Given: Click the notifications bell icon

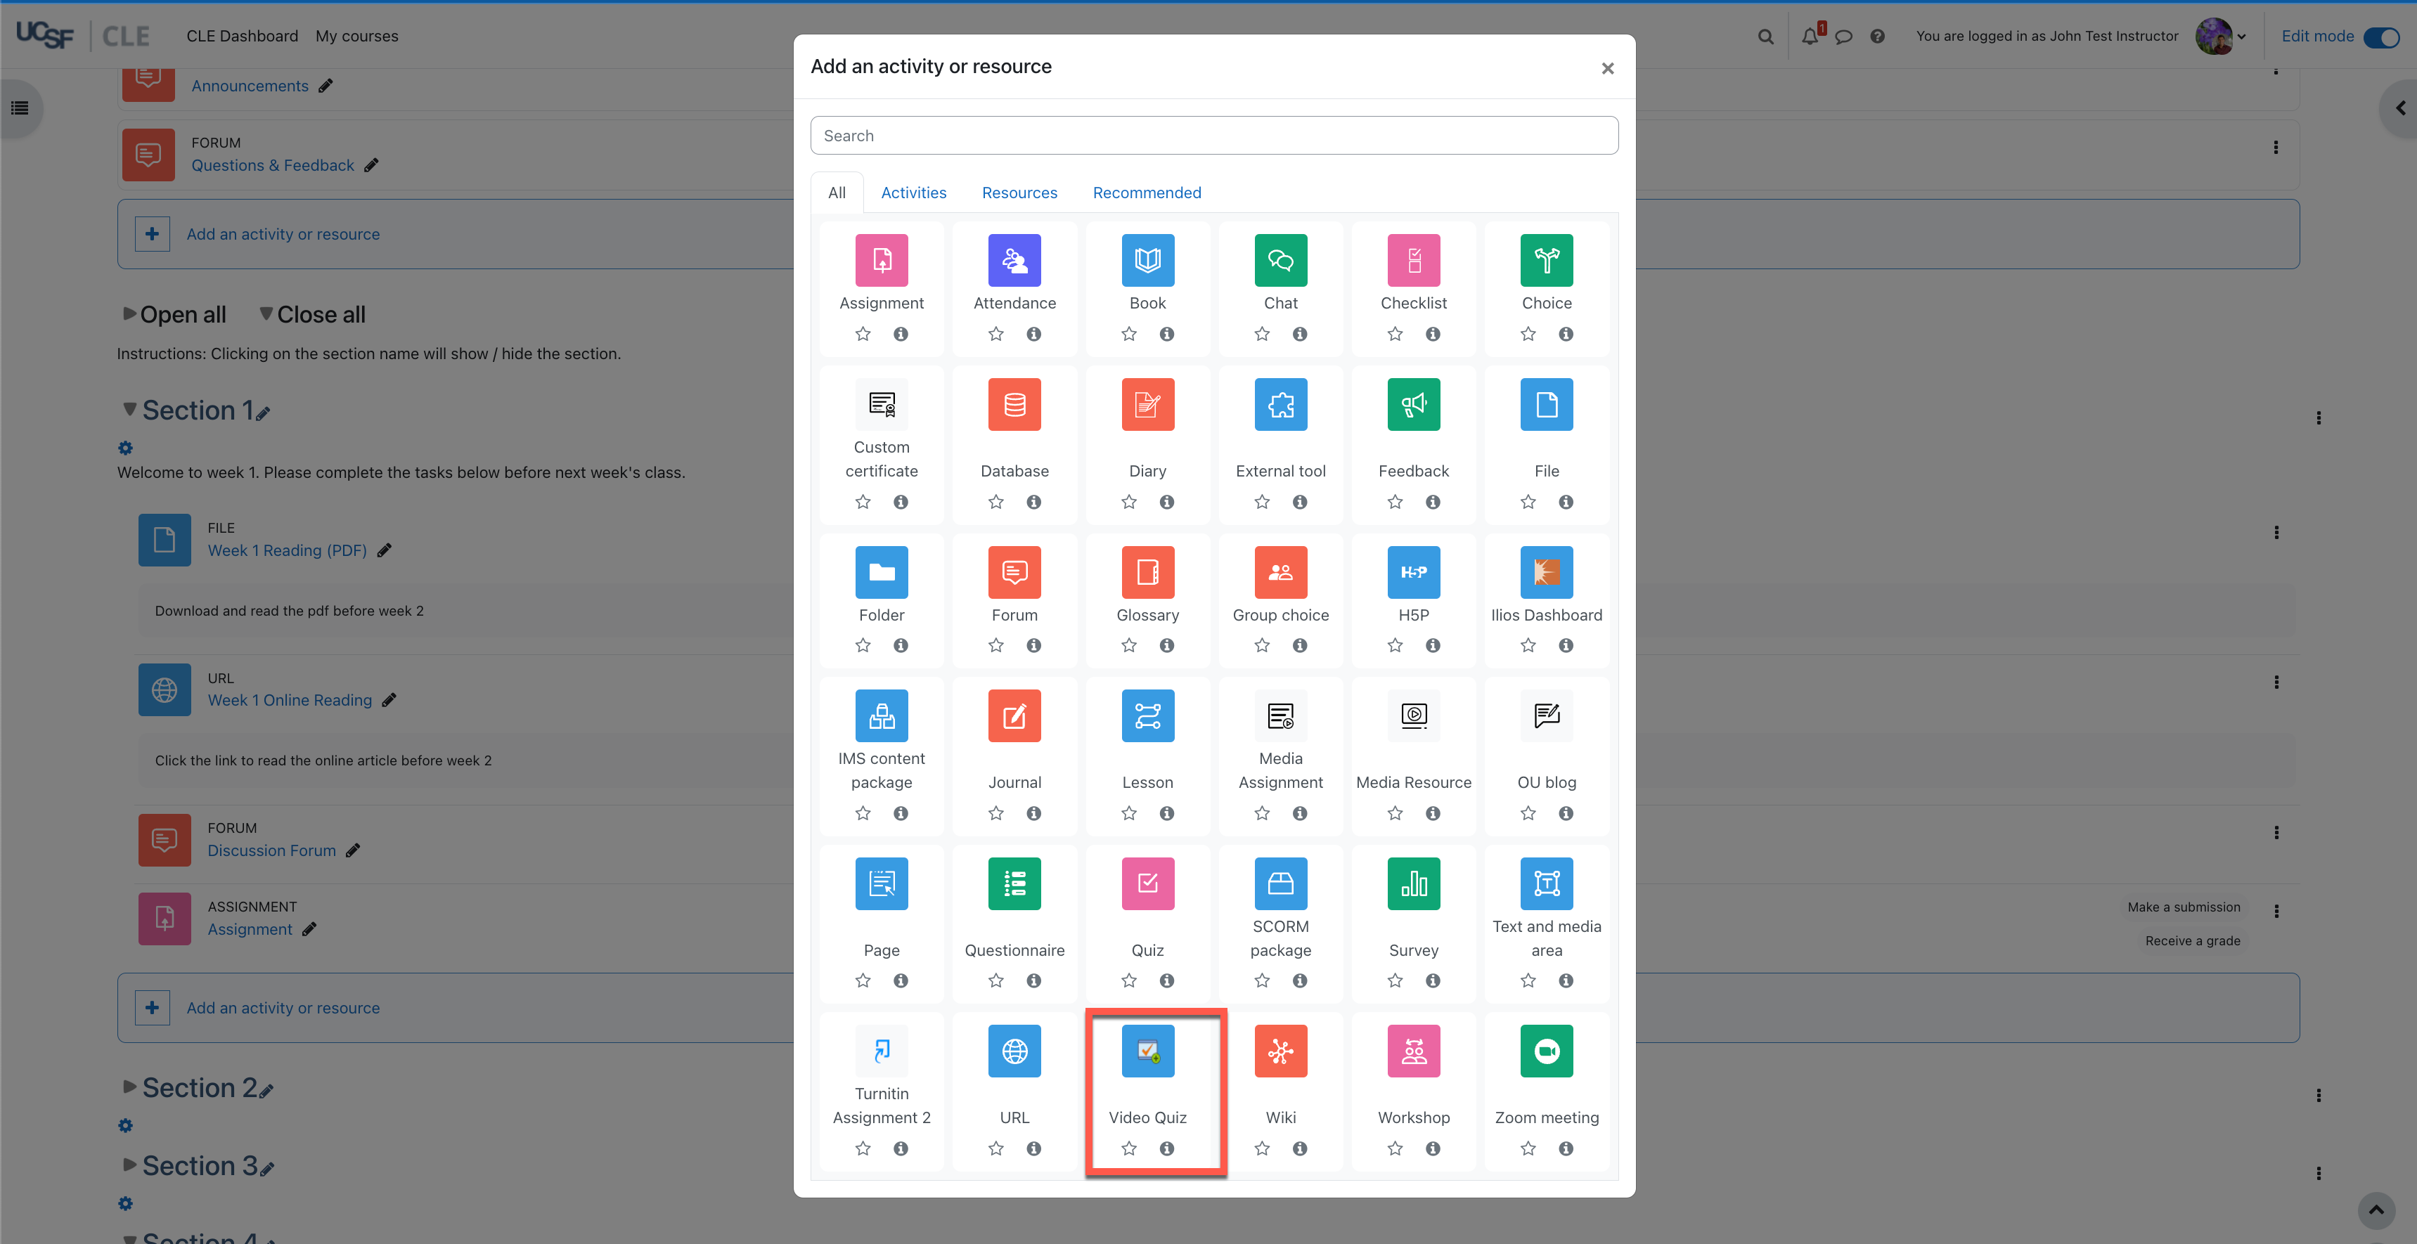Looking at the screenshot, I should (x=1809, y=37).
